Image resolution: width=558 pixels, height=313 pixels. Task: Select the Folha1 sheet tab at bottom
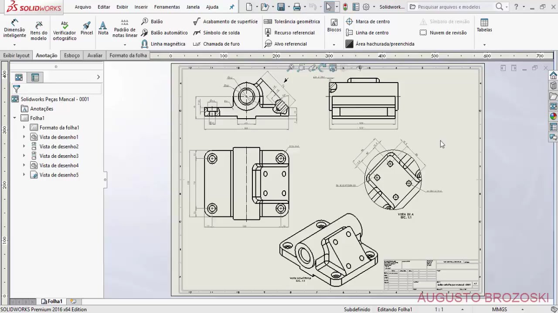(x=51, y=301)
